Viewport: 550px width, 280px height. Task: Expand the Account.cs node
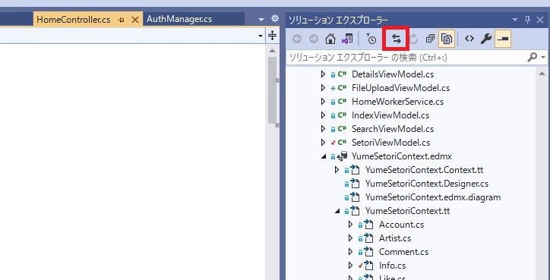tap(350, 225)
